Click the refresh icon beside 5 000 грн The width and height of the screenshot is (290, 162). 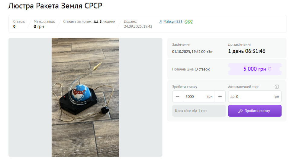(x=270, y=69)
